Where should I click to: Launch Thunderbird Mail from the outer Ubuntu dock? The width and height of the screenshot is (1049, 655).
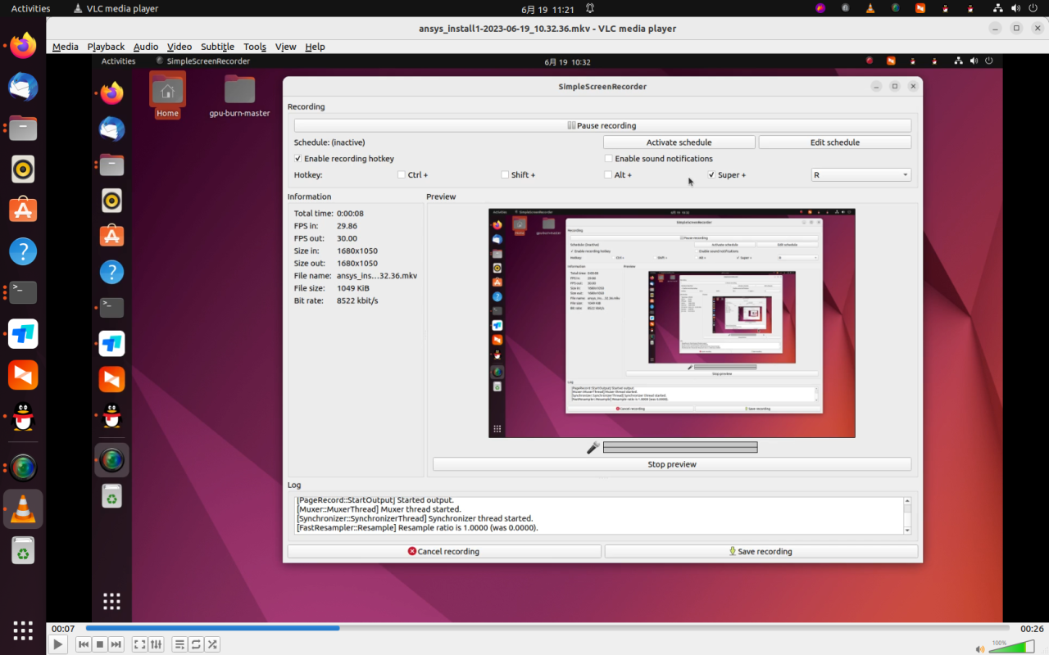click(x=23, y=86)
